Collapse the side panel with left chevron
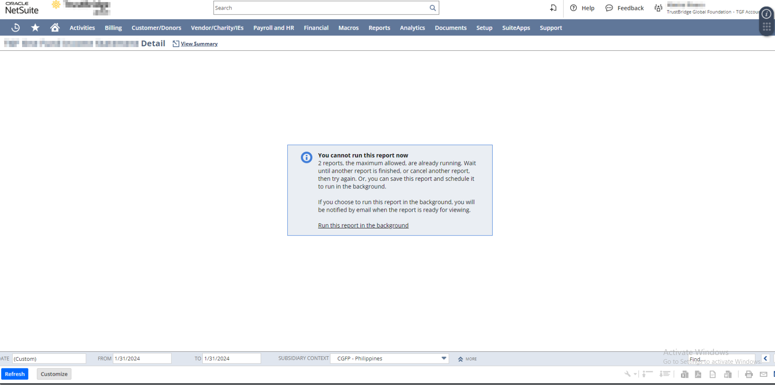The height and width of the screenshot is (385, 775). click(765, 358)
